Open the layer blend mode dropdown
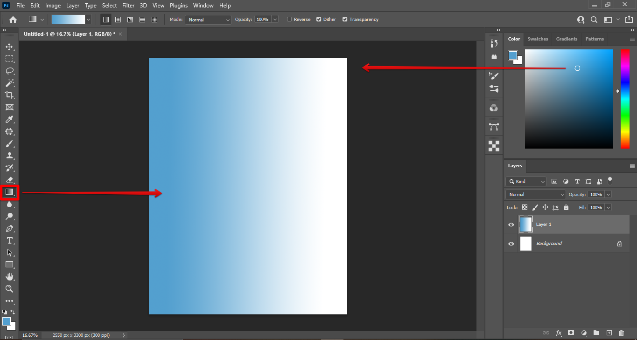 tap(536, 195)
